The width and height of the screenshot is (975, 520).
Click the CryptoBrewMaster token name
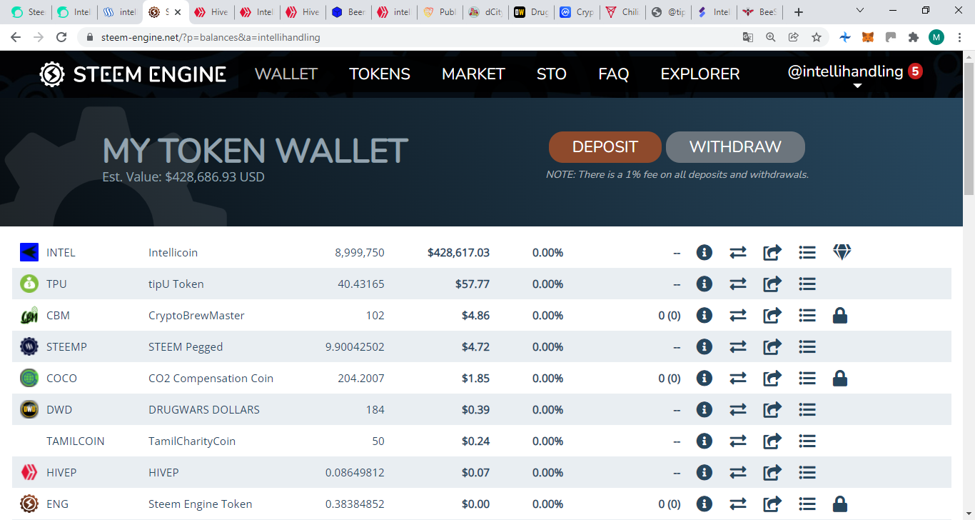coord(196,315)
